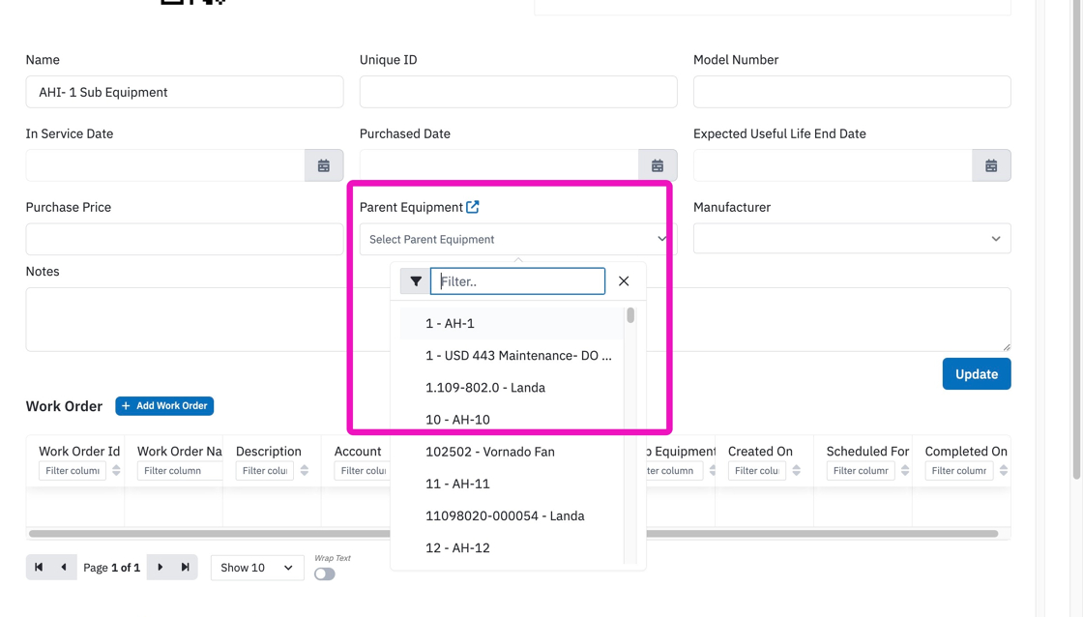Click the Purchase Price input field
The height and width of the screenshot is (617, 1083).
[185, 239]
